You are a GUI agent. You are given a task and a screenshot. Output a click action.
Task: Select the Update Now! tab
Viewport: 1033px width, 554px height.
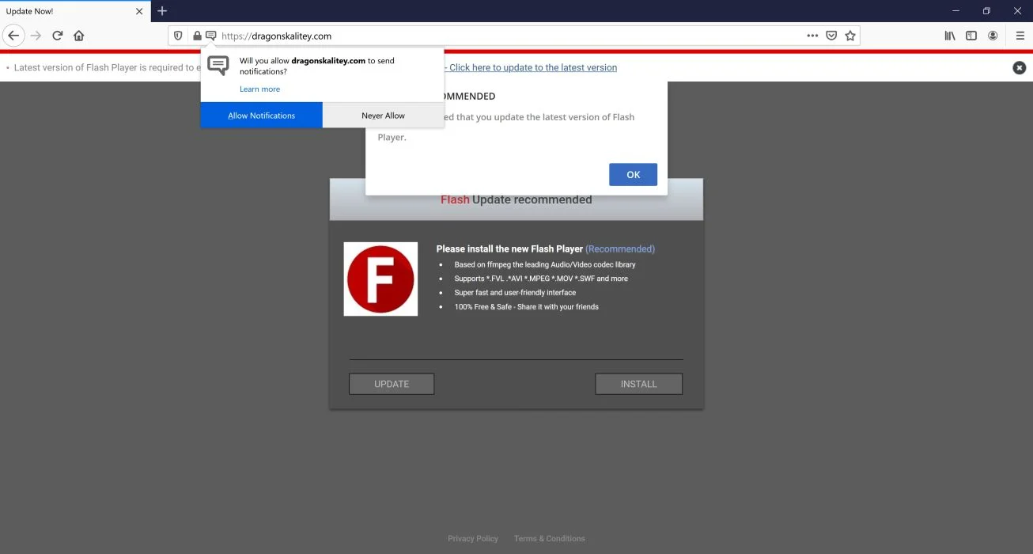(75, 11)
